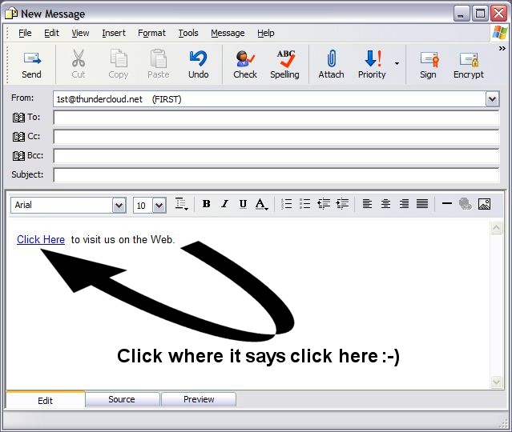The width and height of the screenshot is (512, 432).
Task: Open paragraph style dropdown button
Action: click(x=181, y=204)
